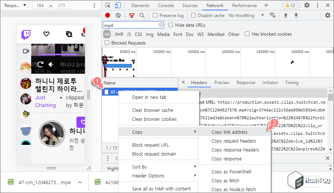Clear the network log
The height and width of the screenshot is (193, 334).
(118, 15)
